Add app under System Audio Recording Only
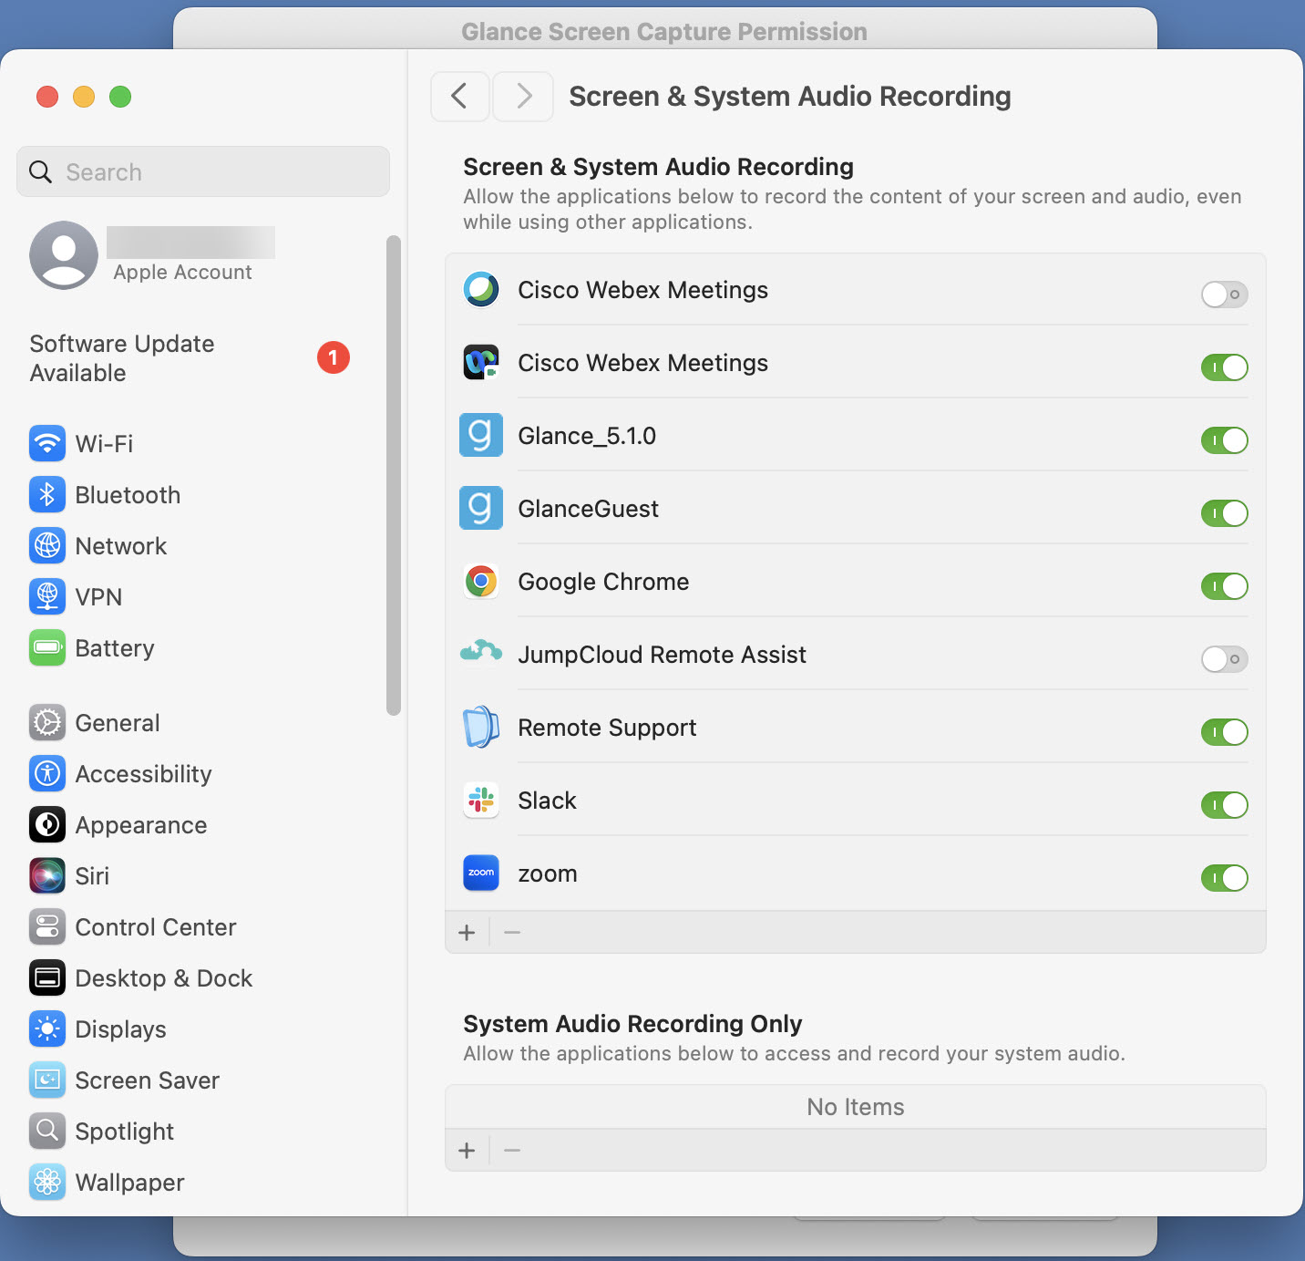 468,1151
